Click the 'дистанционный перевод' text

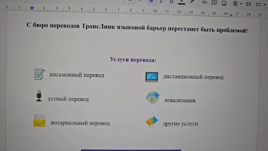[193, 77]
